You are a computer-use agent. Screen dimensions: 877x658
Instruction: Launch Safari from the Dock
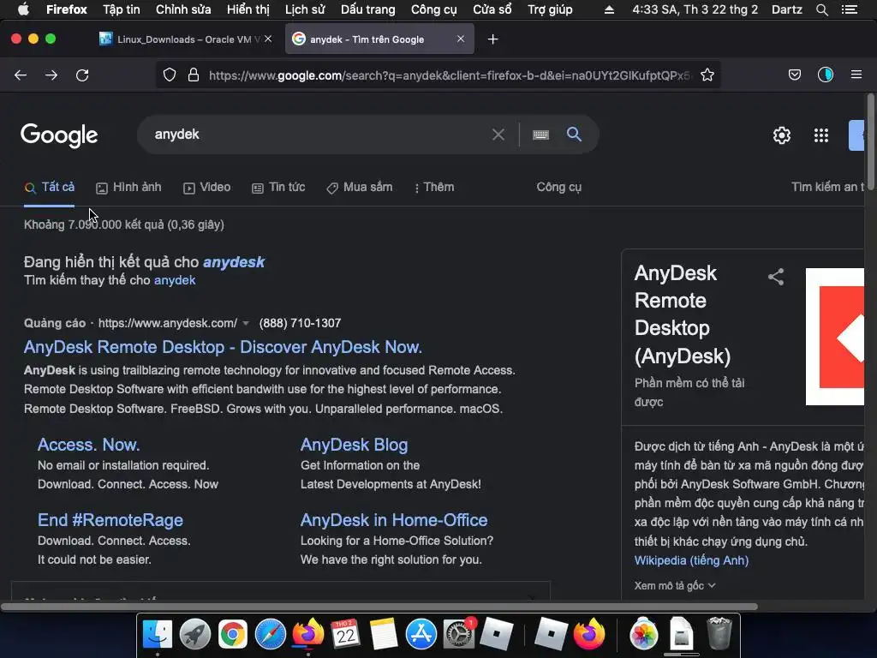click(x=270, y=634)
